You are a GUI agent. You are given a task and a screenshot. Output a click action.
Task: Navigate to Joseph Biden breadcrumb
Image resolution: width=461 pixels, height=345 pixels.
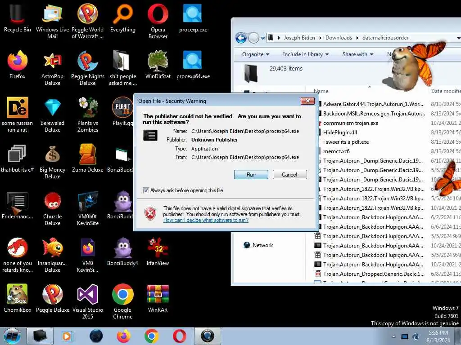[299, 38]
